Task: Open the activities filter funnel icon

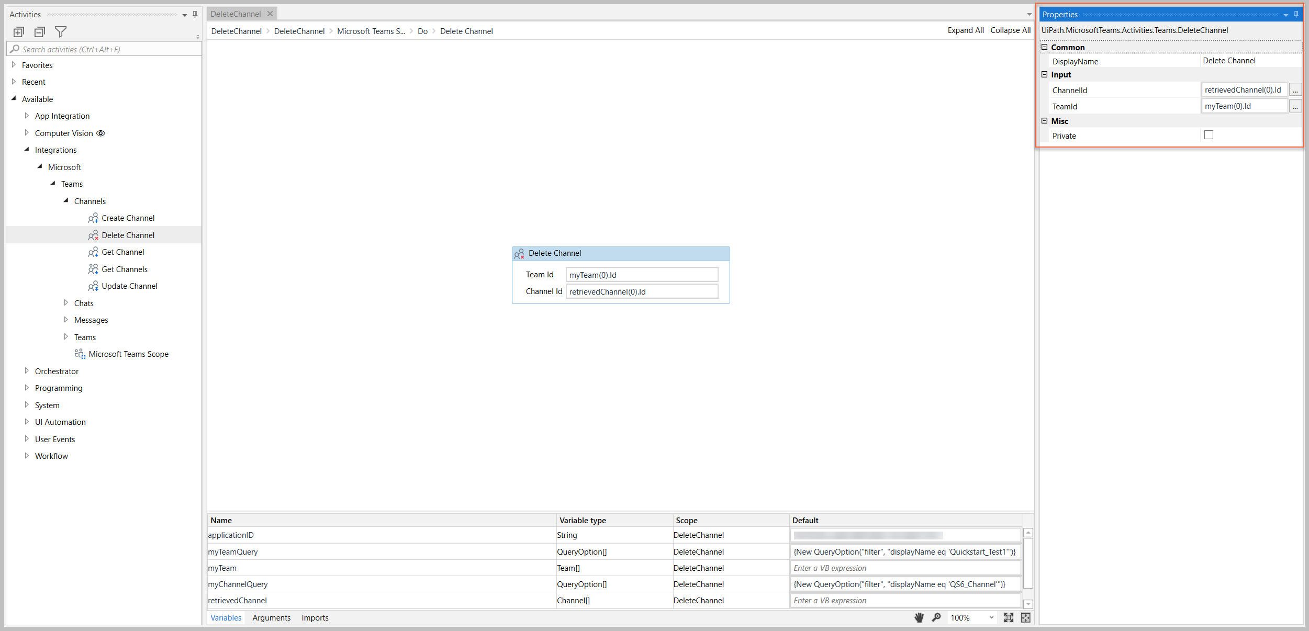Action: point(61,32)
